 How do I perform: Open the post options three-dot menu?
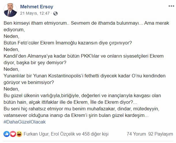tap(169, 6)
